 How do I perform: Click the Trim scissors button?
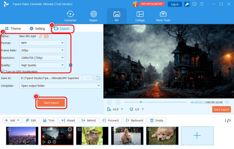[x=49, y=120]
